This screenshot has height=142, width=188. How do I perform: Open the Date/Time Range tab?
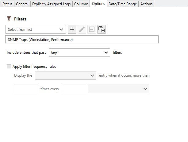tap(123, 4)
